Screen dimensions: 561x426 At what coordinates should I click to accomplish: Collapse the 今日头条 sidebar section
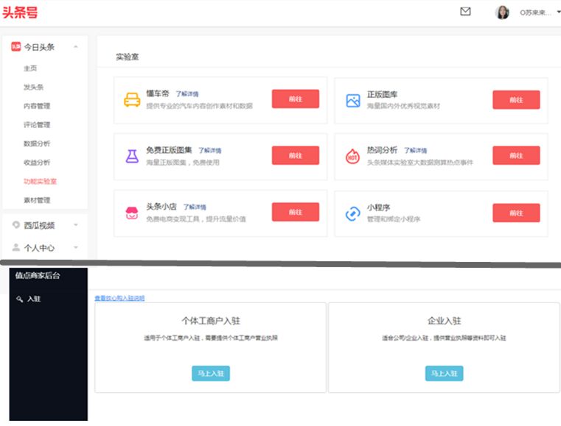[x=75, y=47]
